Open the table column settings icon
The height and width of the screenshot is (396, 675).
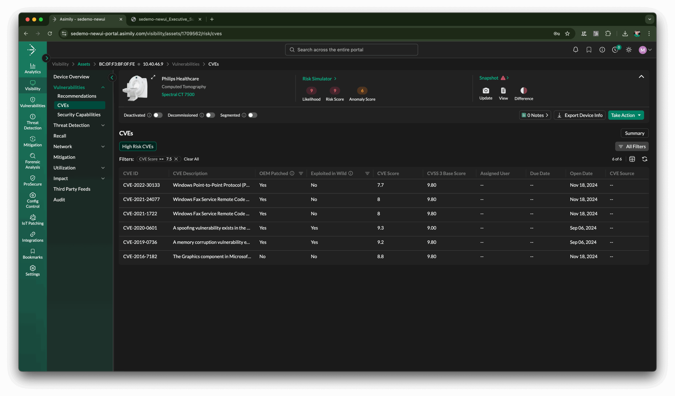click(x=632, y=159)
